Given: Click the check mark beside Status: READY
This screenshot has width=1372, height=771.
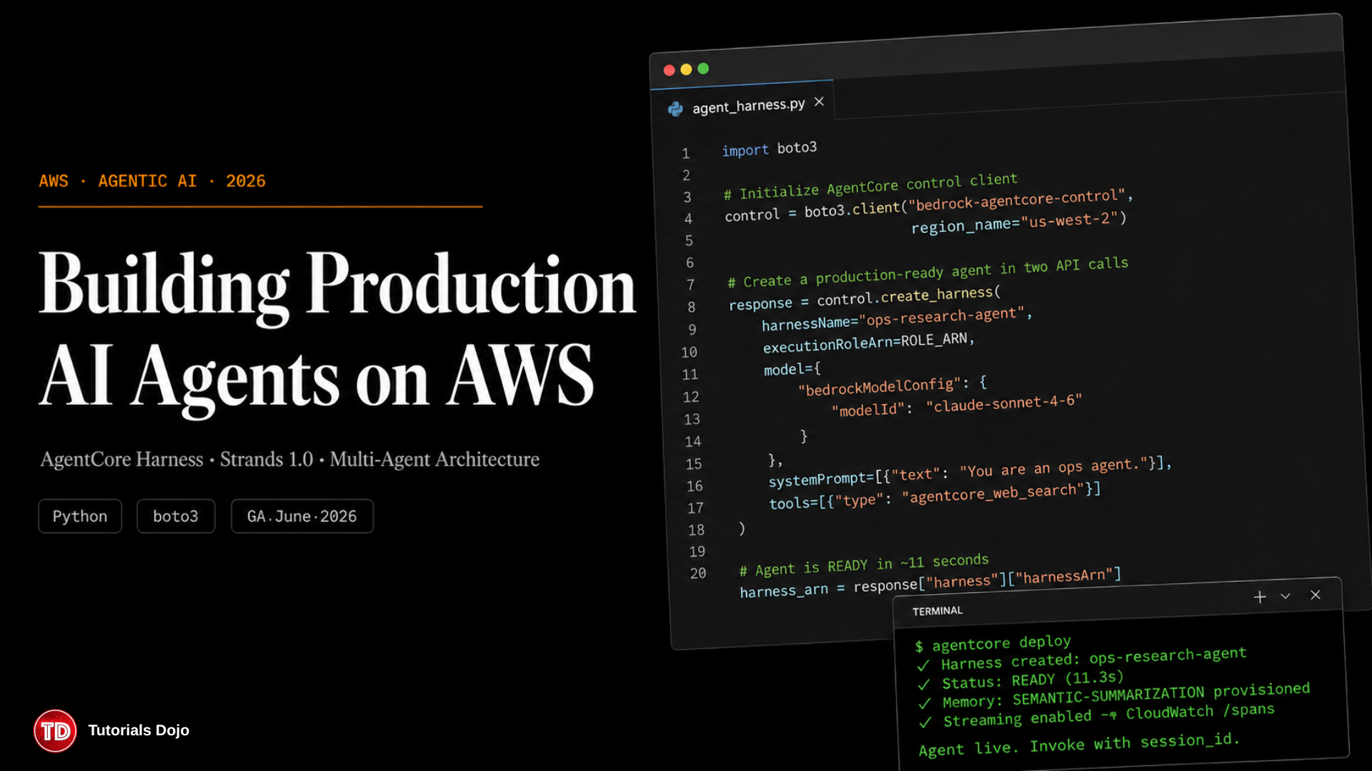Looking at the screenshot, I should [x=924, y=684].
